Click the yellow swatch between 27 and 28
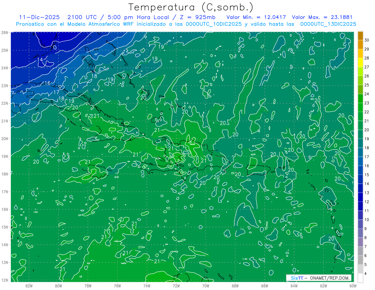The image size is (375, 290). point(360,63)
